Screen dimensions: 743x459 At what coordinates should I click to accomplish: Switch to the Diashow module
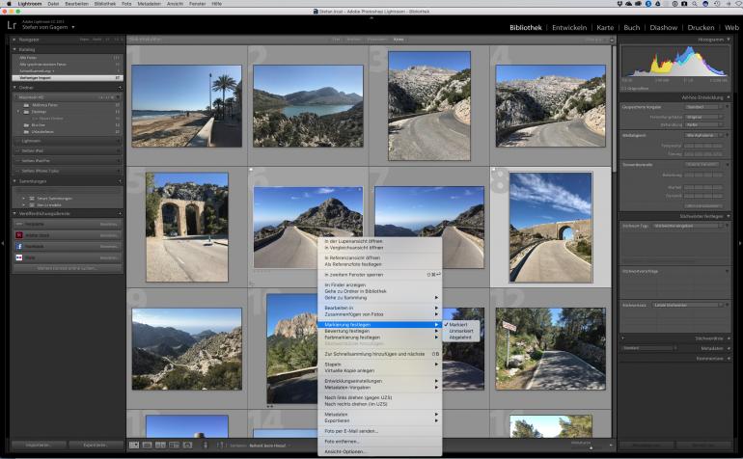(664, 27)
